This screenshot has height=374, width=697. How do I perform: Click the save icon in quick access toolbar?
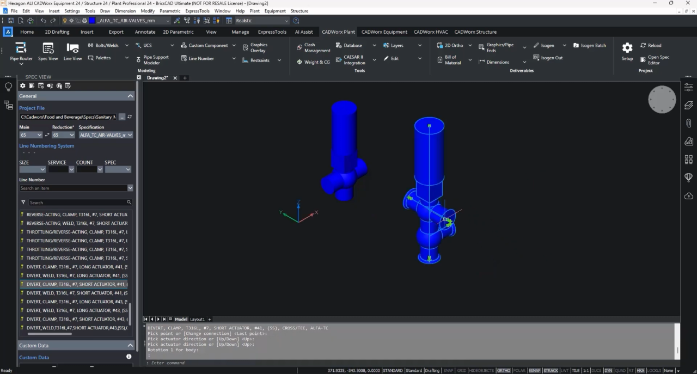[x=11, y=21]
